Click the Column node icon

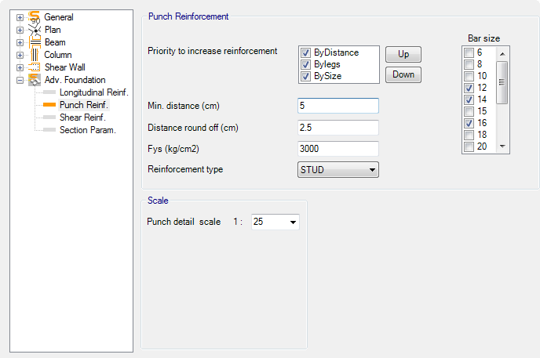35,55
